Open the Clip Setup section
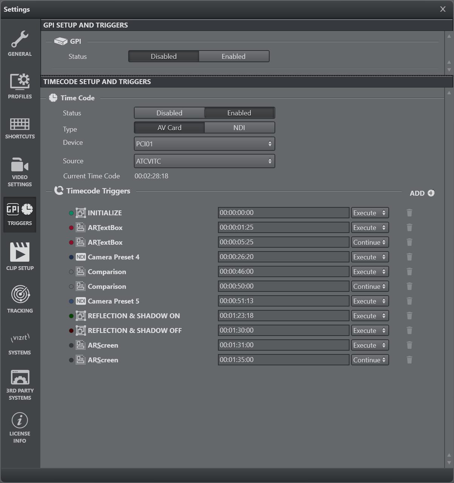Screen dimensions: 454x483 (20, 256)
